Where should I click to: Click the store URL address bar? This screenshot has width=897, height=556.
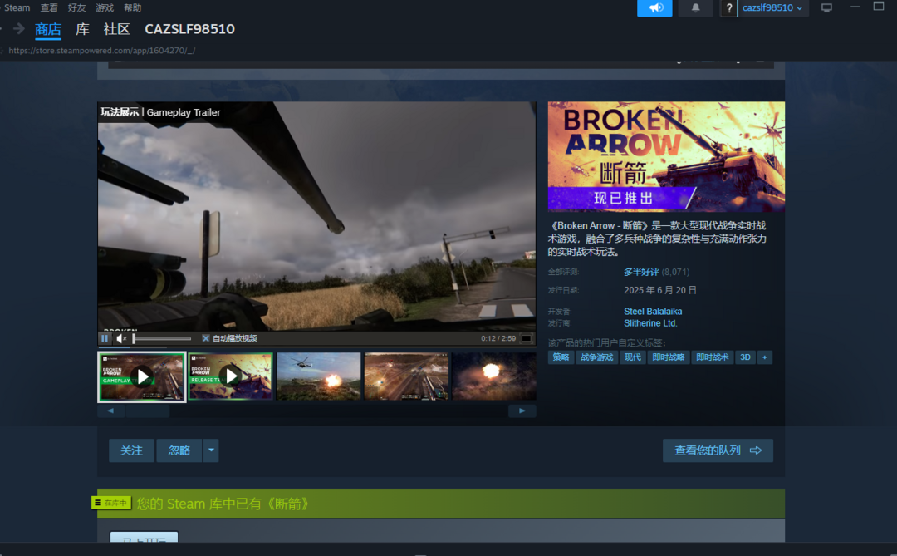coord(102,51)
